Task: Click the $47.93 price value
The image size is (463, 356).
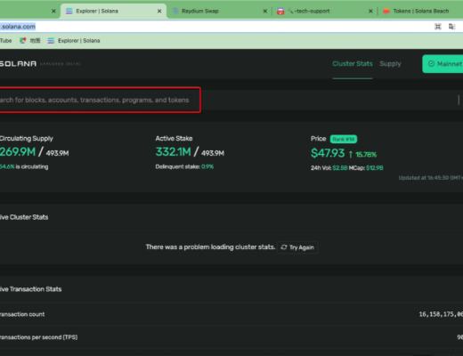Action: tap(328, 153)
